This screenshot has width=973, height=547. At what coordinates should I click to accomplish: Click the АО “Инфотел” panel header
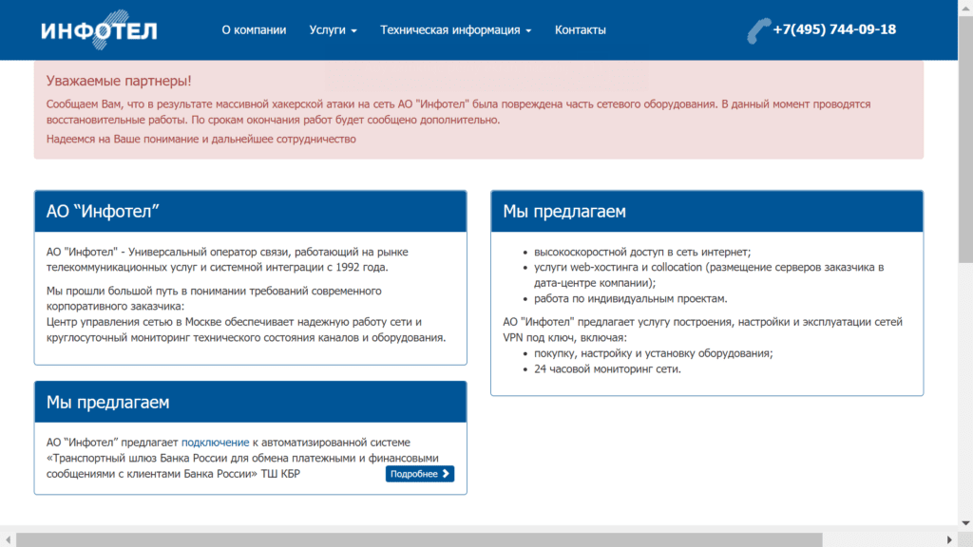tap(250, 211)
